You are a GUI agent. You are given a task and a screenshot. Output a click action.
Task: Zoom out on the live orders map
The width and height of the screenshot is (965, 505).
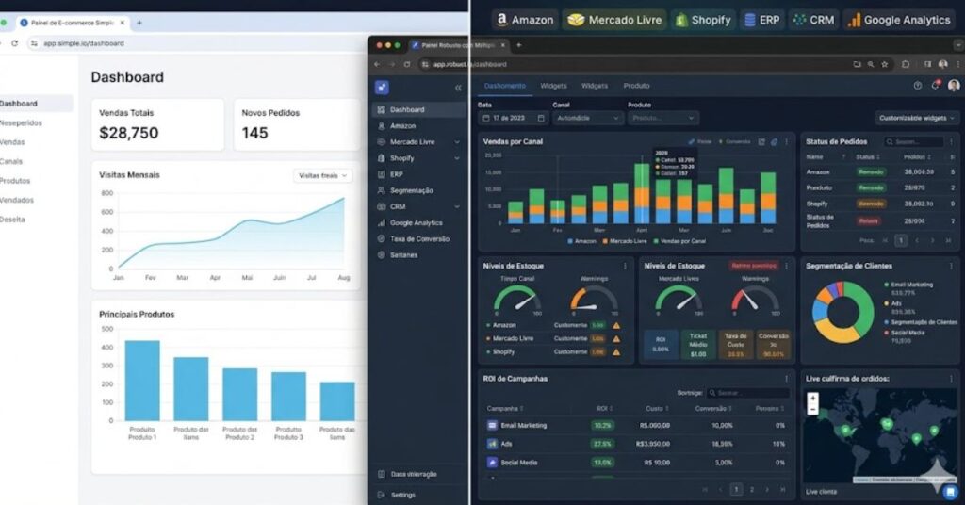[812, 409]
